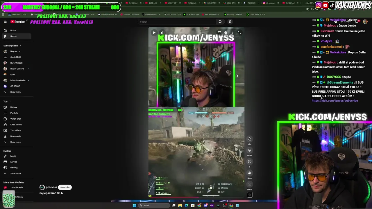This screenshot has width=372, height=209.
Task: Open the @DOCYOSS channel name
Action: click(51, 188)
